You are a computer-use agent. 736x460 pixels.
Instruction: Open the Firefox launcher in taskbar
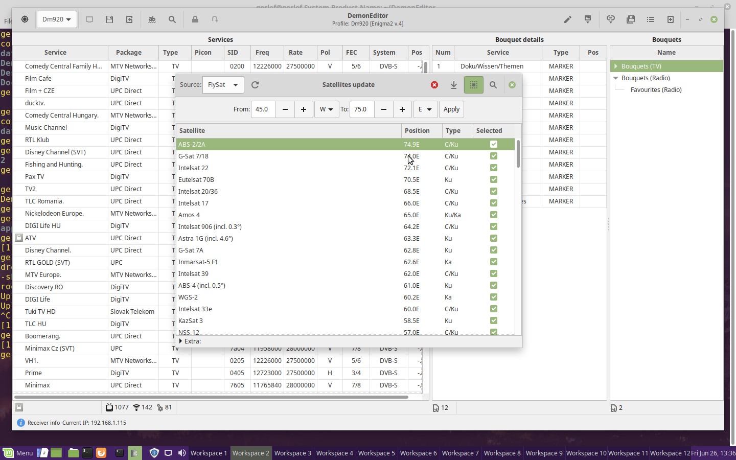click(x=101, y=453)
